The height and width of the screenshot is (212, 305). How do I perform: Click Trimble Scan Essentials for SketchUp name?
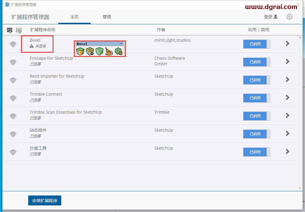point(66,112)
